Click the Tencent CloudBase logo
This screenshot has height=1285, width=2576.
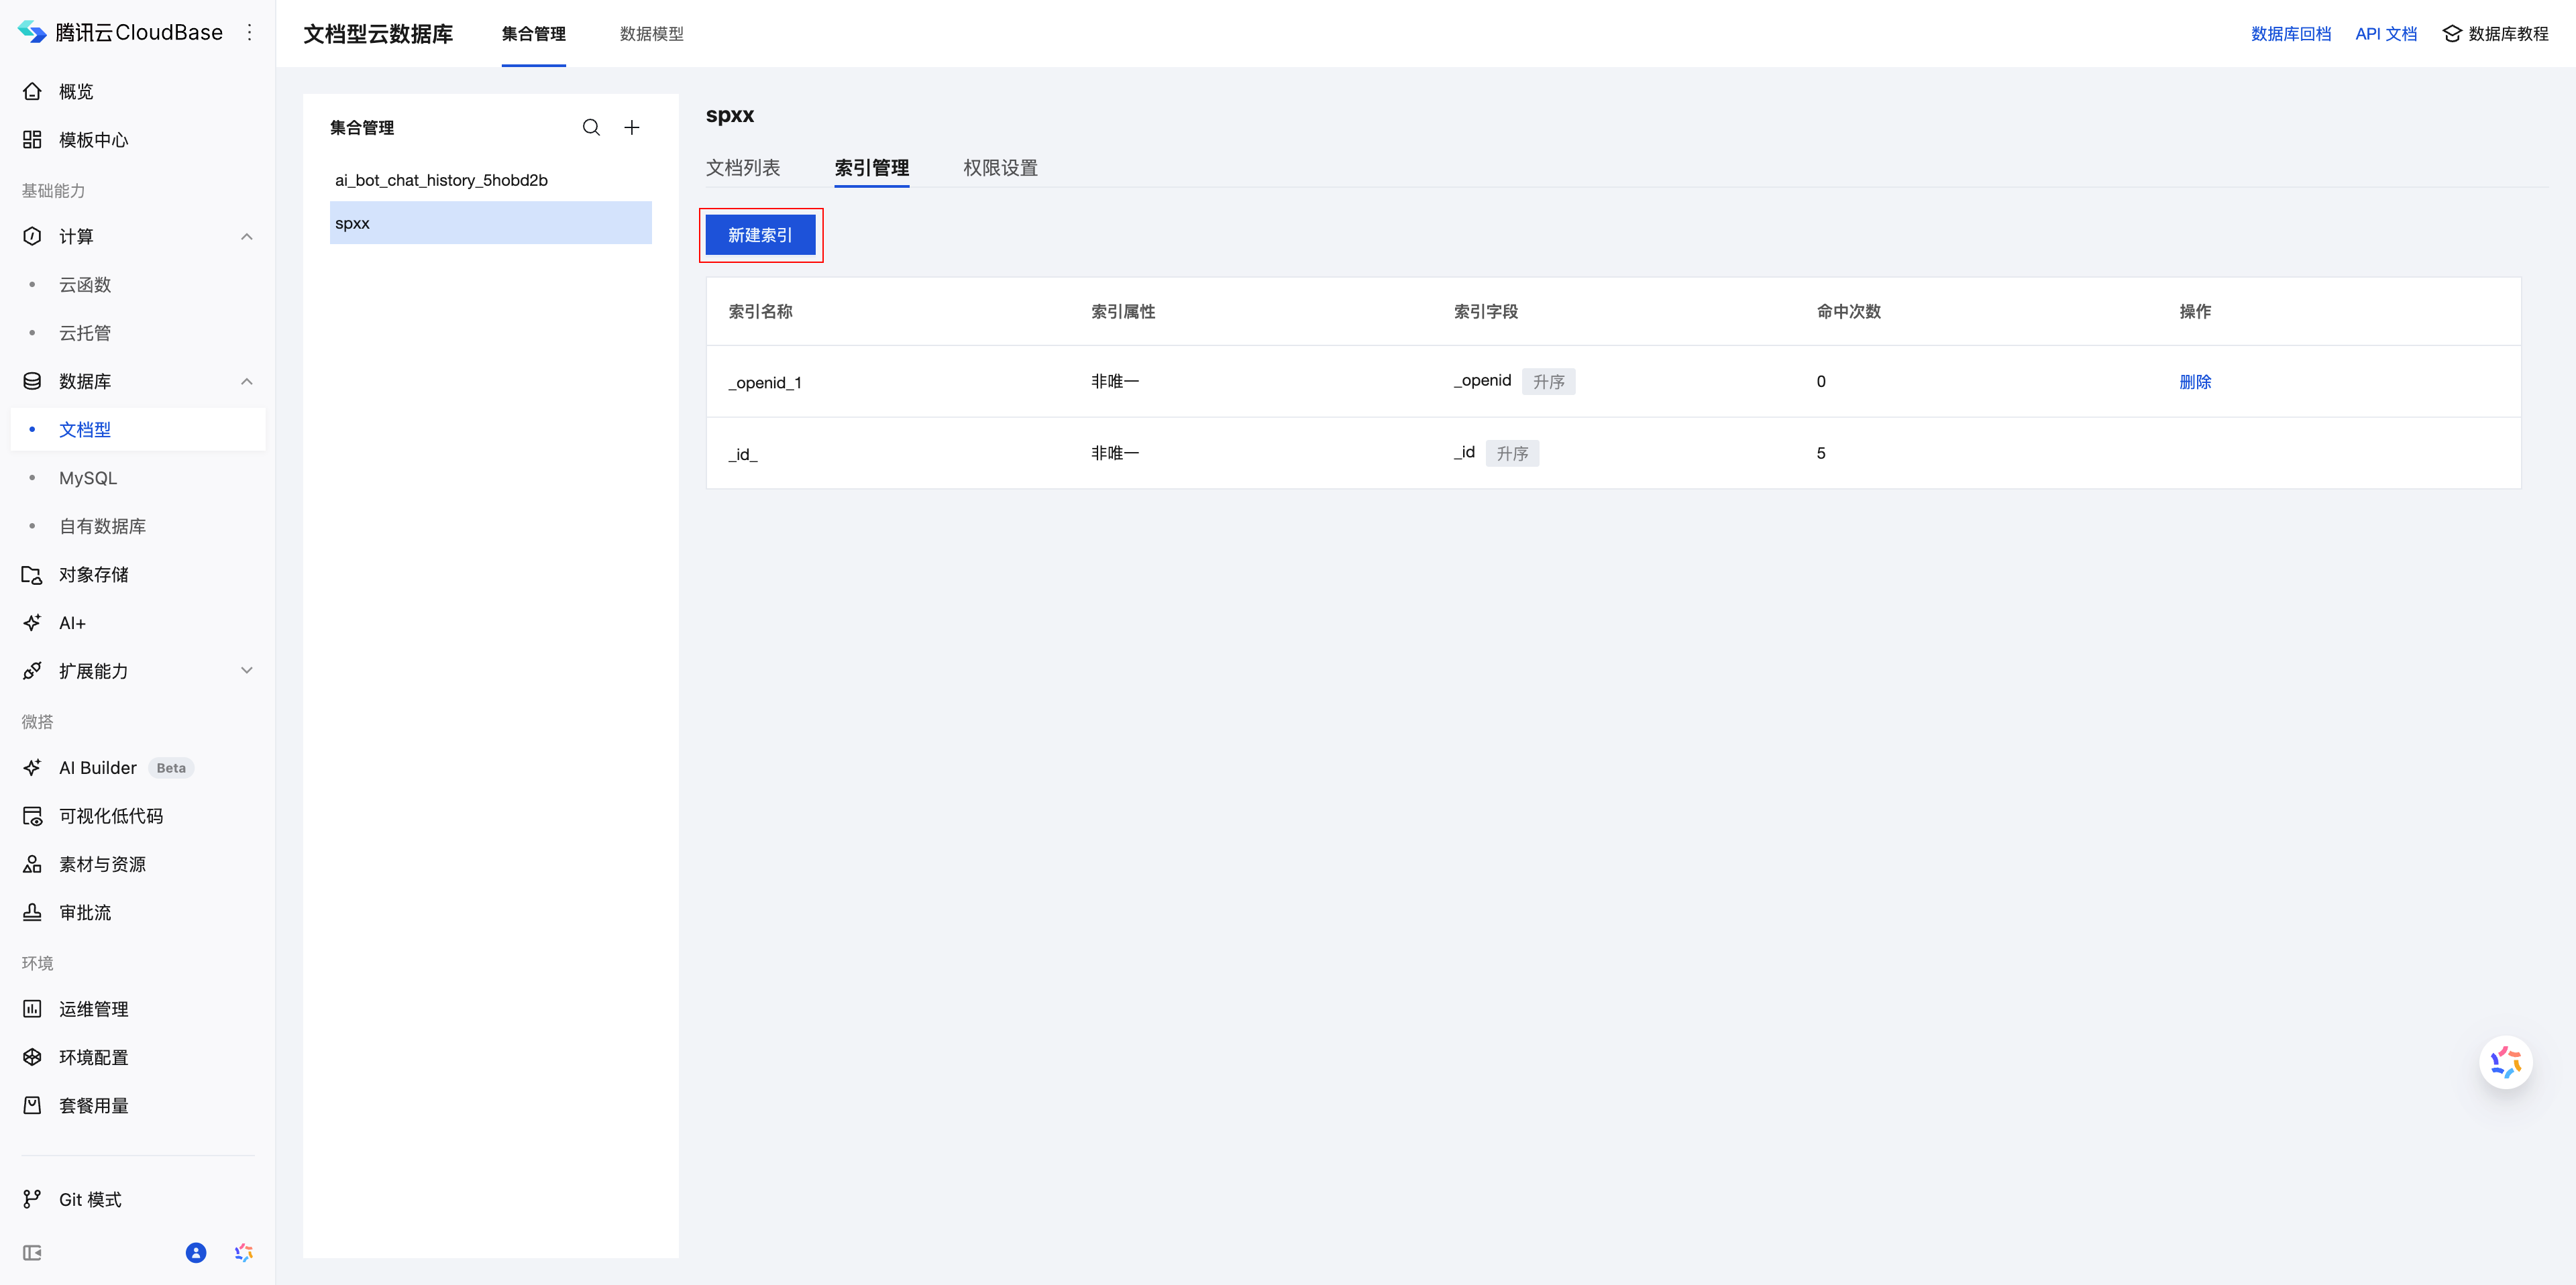pos(32,32)
